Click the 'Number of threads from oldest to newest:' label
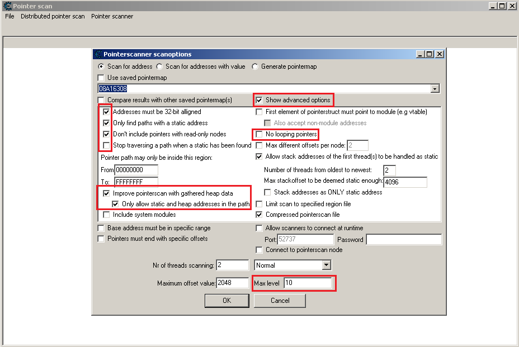Viewport: 519px width, 347px height. click(x=318, y=170)
